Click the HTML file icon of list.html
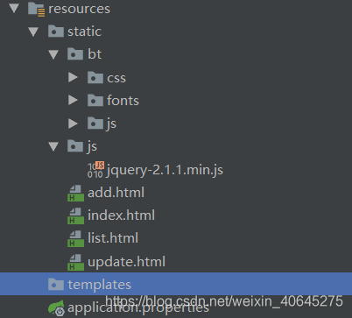The width and height of the screenshot is (352, 318). point(75,238)
